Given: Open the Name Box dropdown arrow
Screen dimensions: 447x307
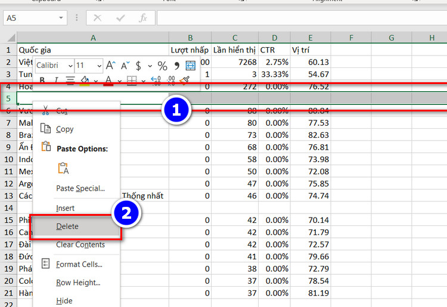Looking at the screenshot, I should click(61, 18).
